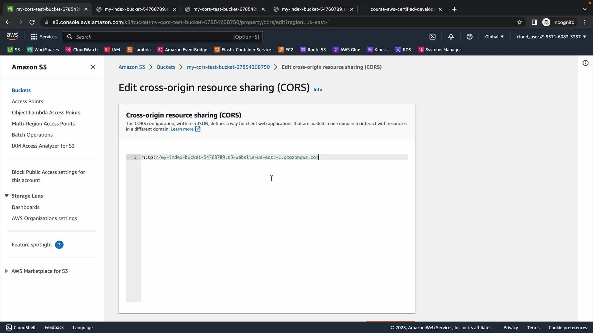593x333 pixels.
Task: Close the Amazon S3 navigation sidebar
Action: (93, 67)
